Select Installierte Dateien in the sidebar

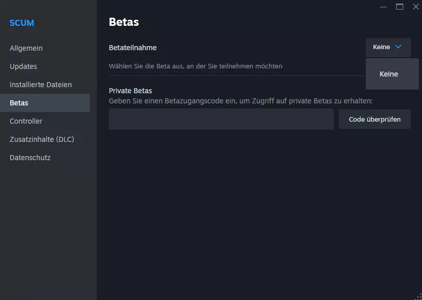[41, 85]
